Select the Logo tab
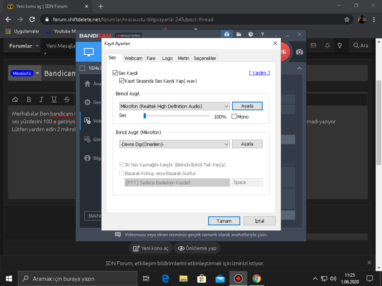The image size is (382, 286). click(167, 58)
